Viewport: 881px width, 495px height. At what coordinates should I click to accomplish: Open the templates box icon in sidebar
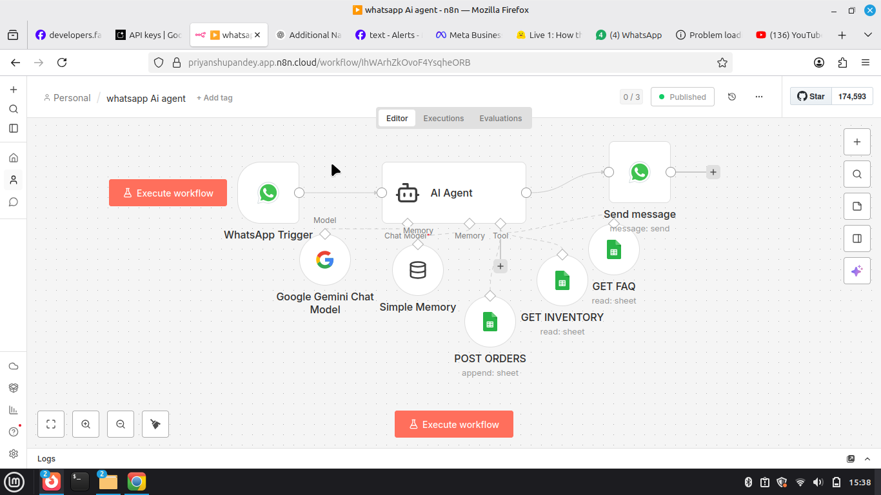point(14,388)
